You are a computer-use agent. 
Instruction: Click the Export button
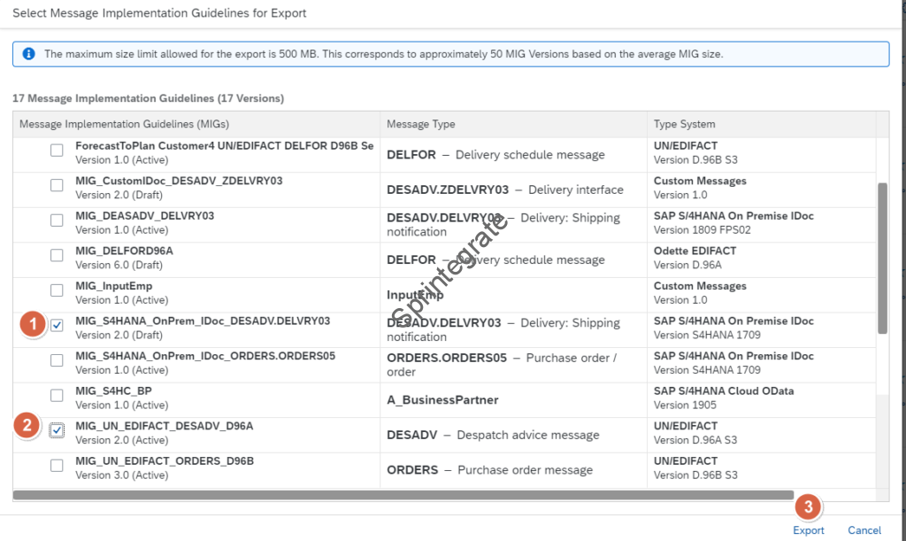tap(808, 530)
